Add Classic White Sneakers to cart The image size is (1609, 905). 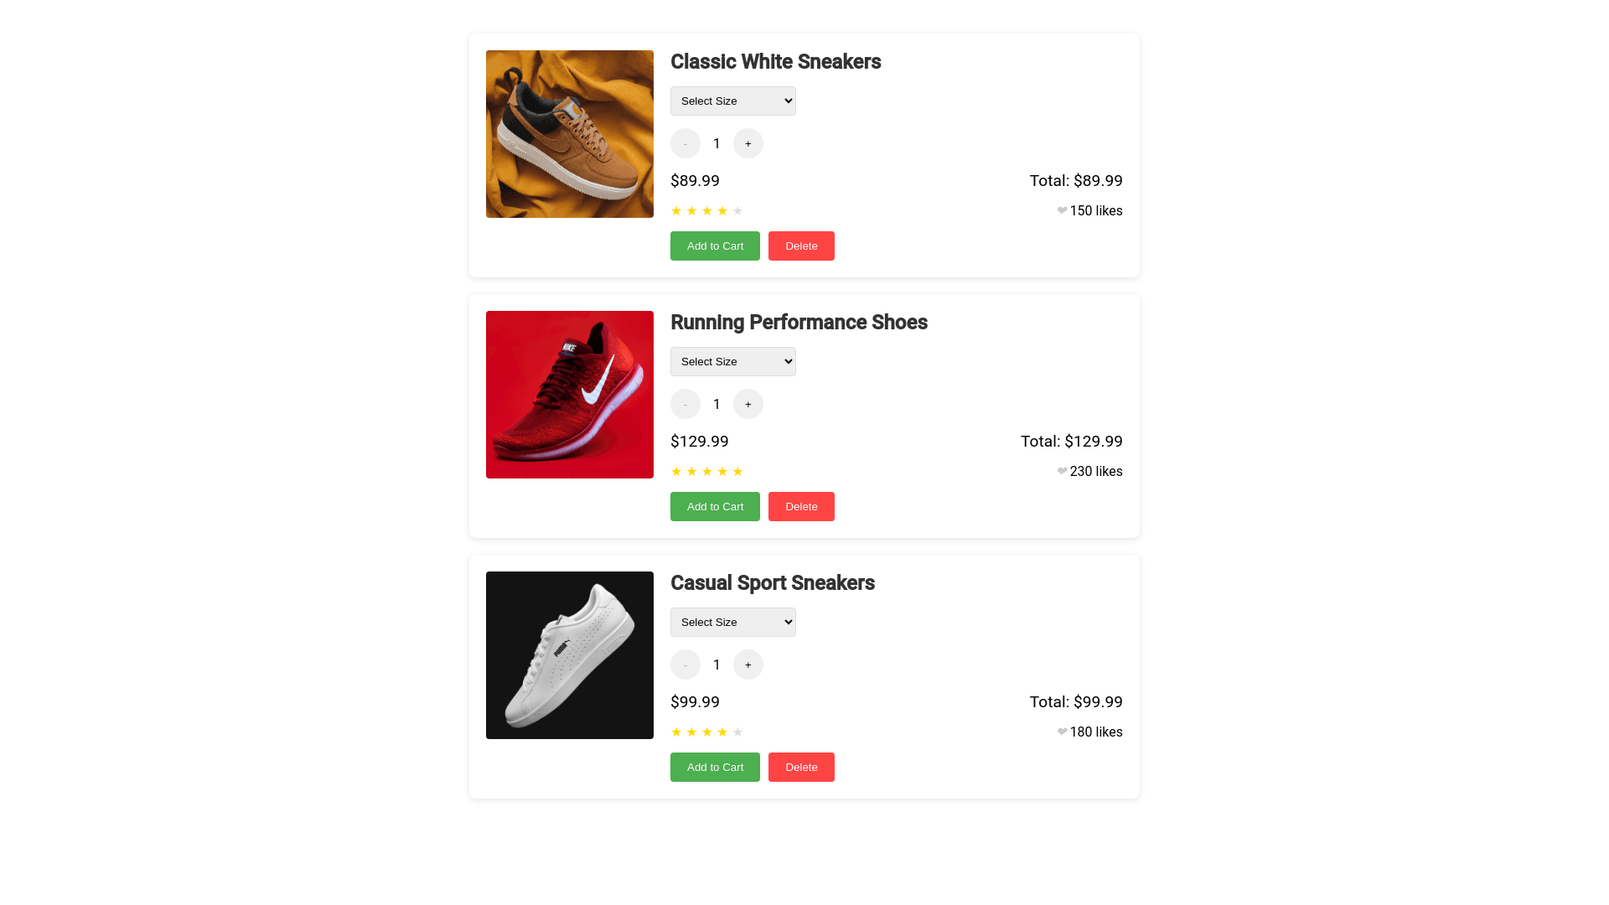tap(715, 246)
